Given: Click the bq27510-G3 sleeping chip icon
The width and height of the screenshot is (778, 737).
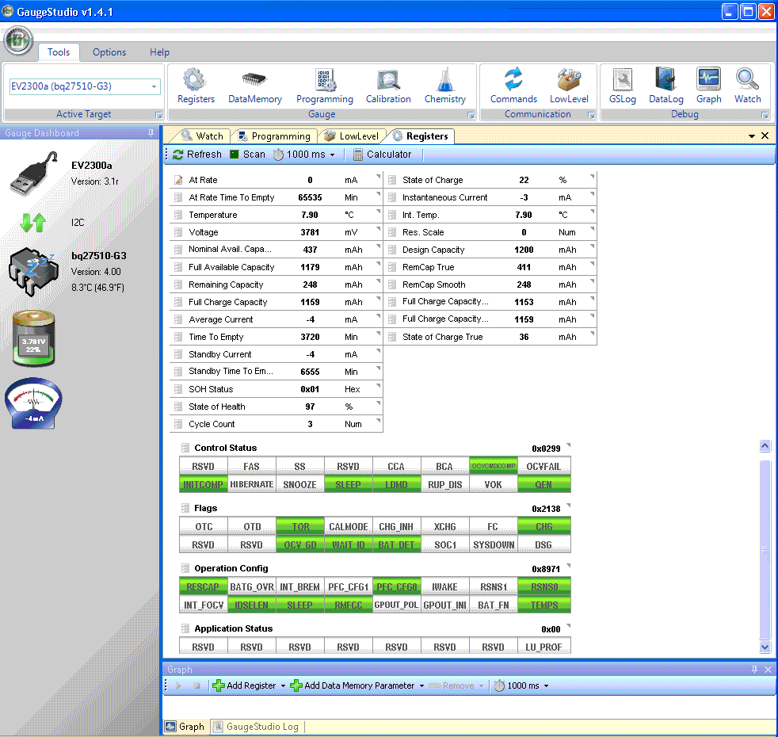Looking at the screenshot, I should tap(34, 272).
